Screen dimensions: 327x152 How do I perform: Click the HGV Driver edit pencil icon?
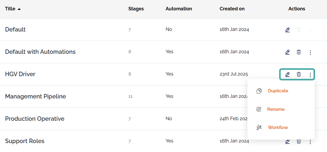pyautogui.click(x=287, y=75)
